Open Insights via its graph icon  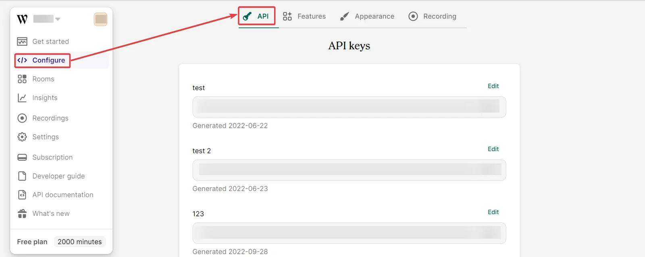click(x=22, y=98)
